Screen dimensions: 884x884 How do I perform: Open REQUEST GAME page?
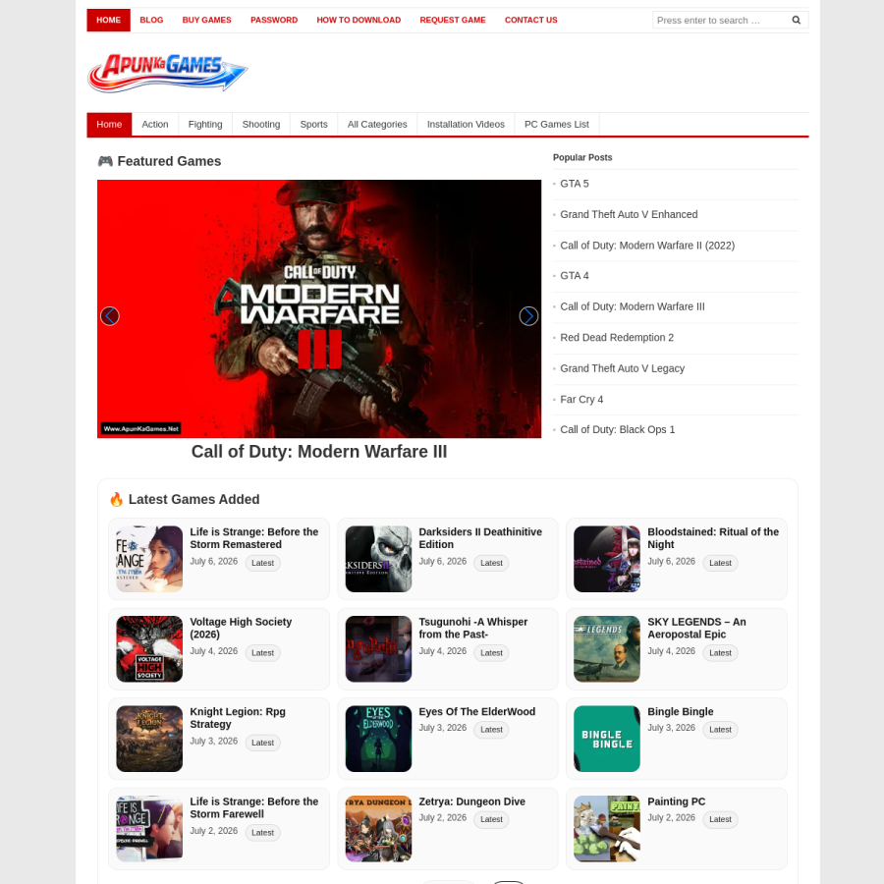pyautogui.click(x=453, y=21)
